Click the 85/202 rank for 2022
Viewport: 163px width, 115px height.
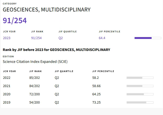tap(35, 78)
